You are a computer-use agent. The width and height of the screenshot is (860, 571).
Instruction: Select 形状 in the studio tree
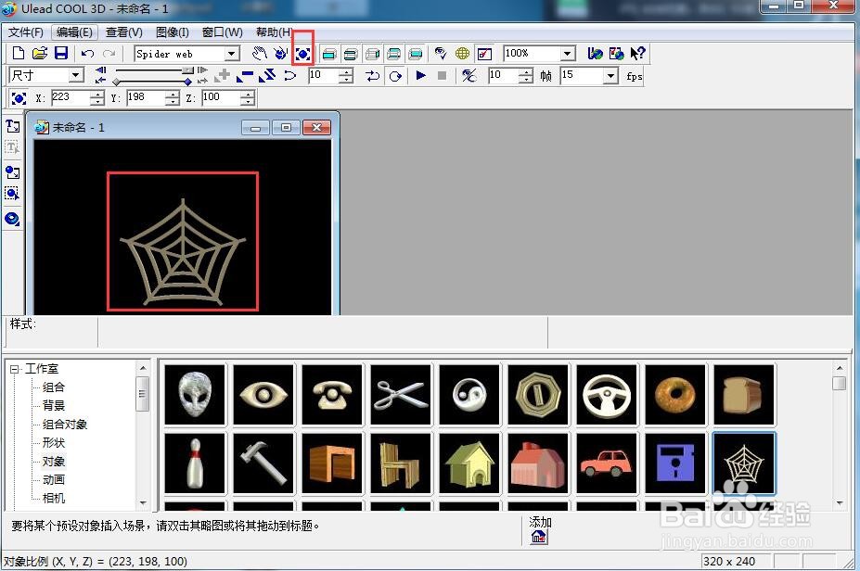(54, 443)
